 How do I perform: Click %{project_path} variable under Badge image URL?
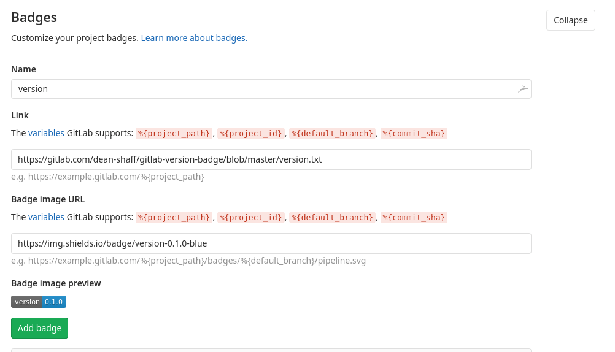(174, 217)
